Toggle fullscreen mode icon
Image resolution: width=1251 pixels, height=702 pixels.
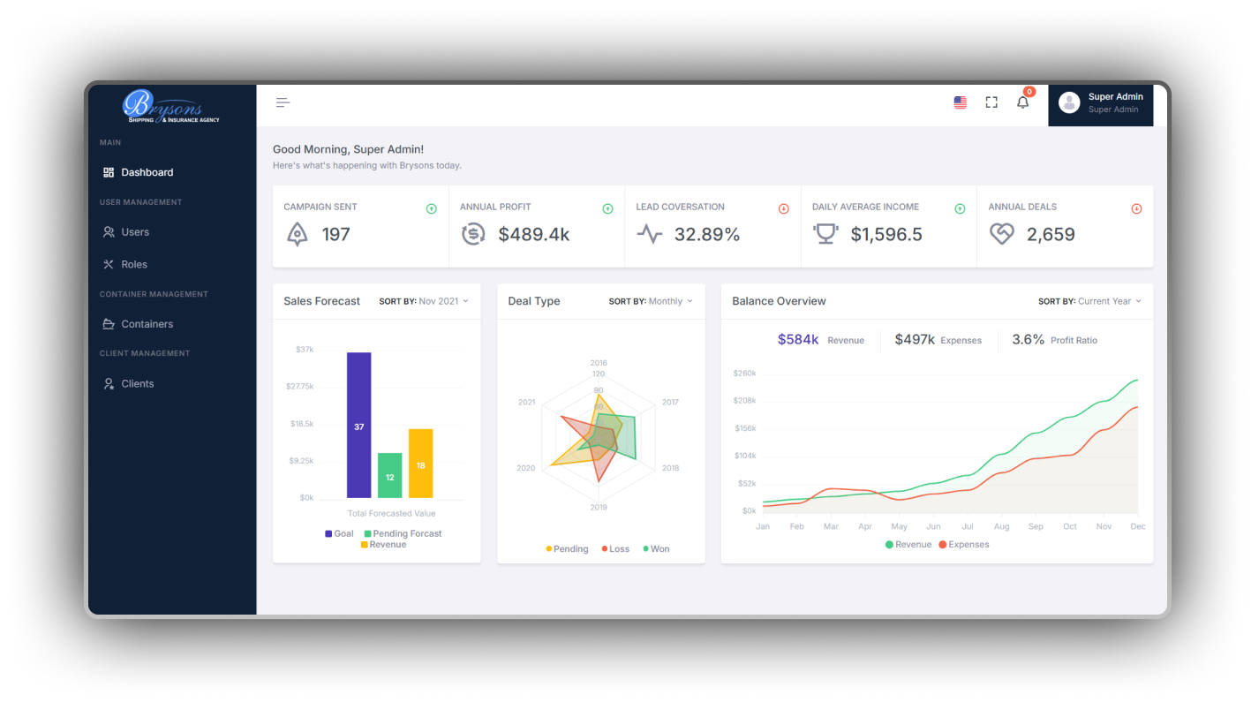(991, 102)
